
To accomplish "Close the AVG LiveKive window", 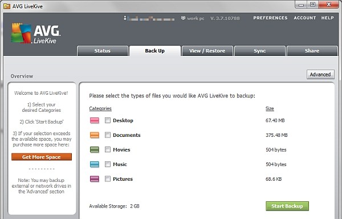I will tap(329, 5).
